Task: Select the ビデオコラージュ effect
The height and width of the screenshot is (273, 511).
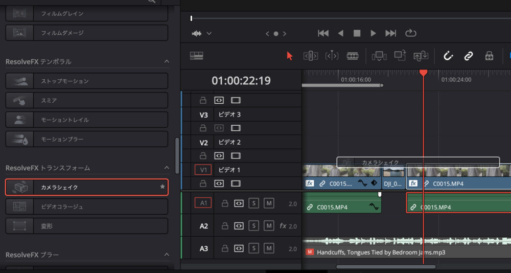Action: pyautogui.click(x=87, y=207)
